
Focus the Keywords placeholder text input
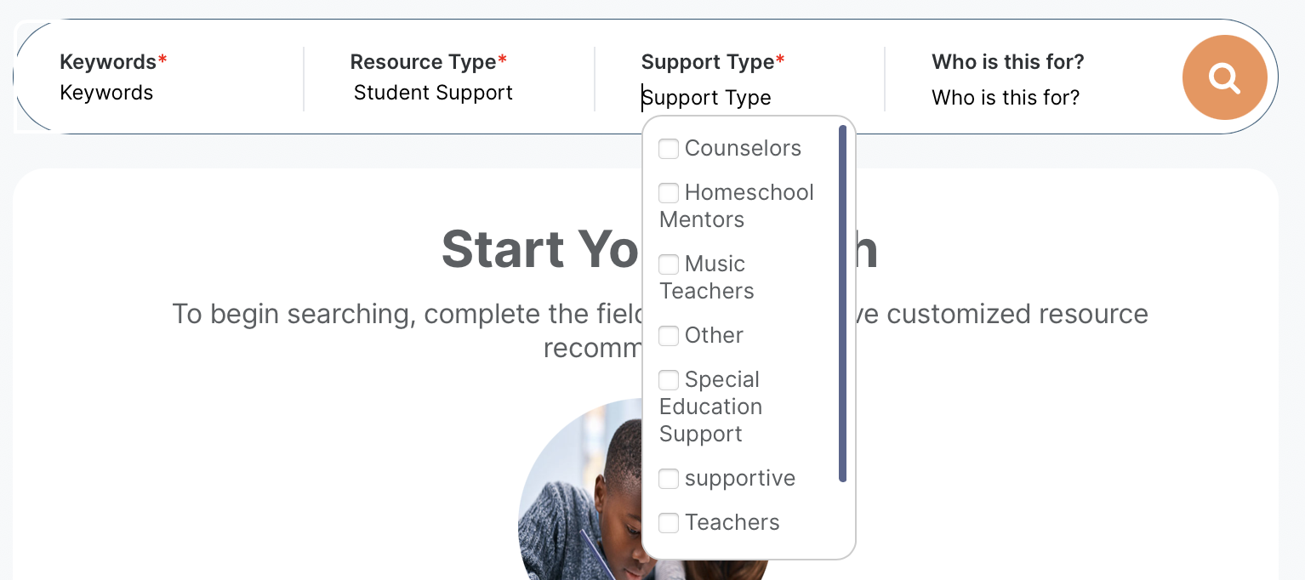click(x=106, y=93)
